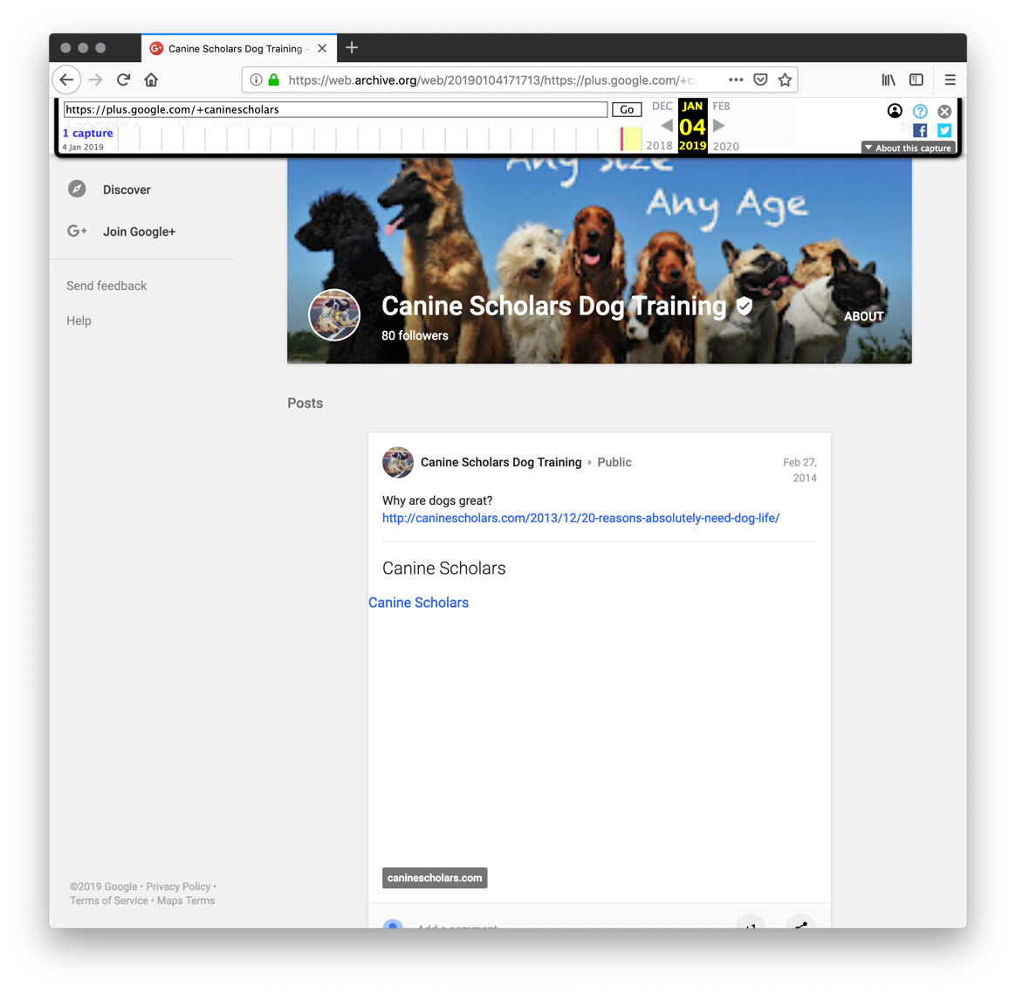Go to next capture arrow
The height and width of the screenshot is (993, 1016).
tap(718, 125)
